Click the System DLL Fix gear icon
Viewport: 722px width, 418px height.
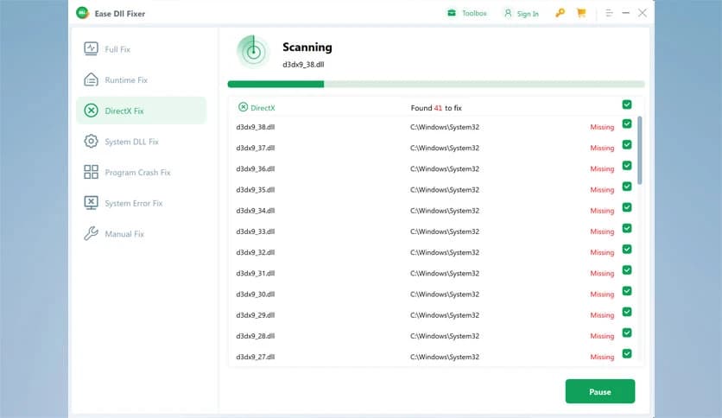click(91, 142)
